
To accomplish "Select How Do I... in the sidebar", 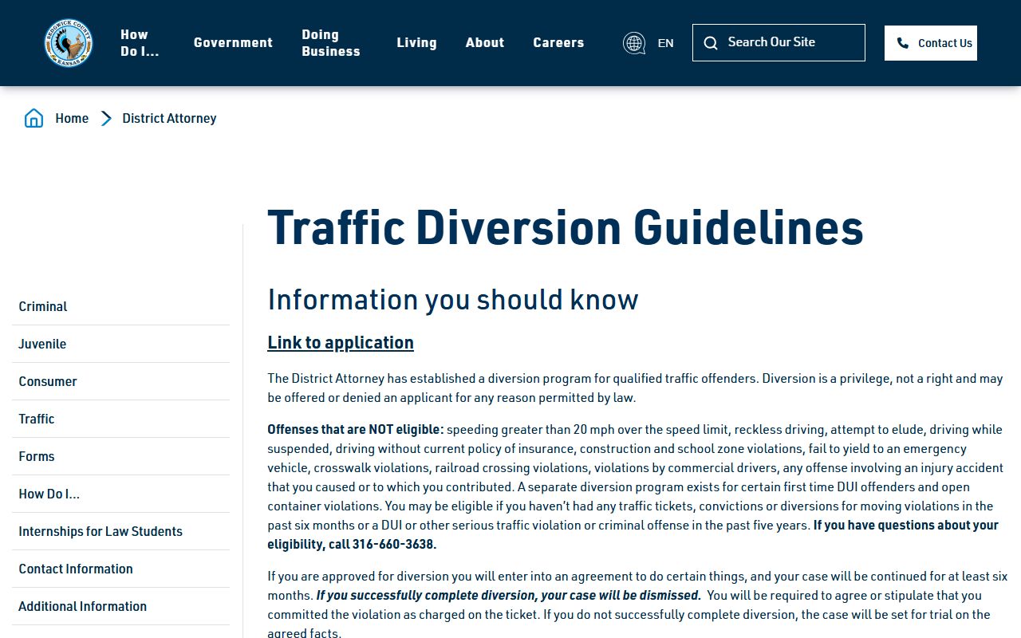I will pyautogui.click(x=120, y=494).
